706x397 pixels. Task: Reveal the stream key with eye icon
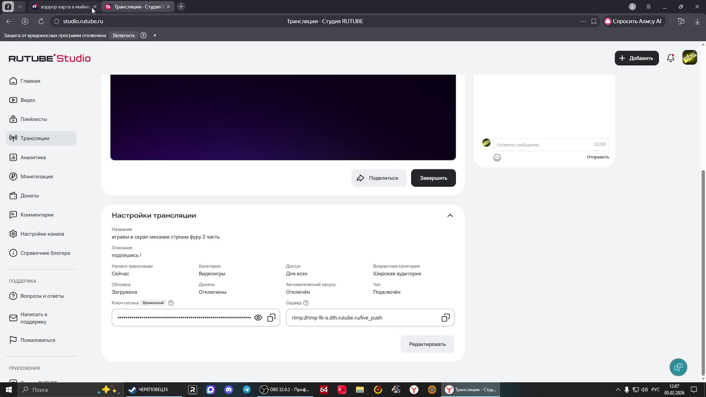point(258,318)
